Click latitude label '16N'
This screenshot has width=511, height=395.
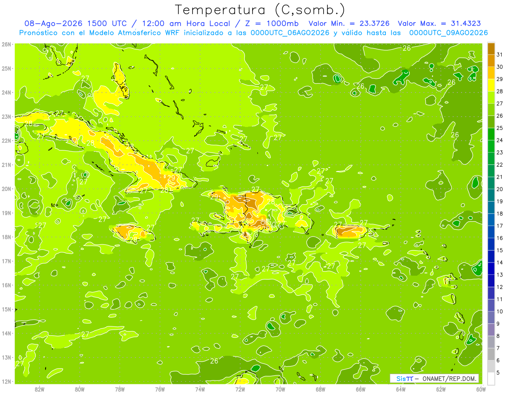(6, 285)
